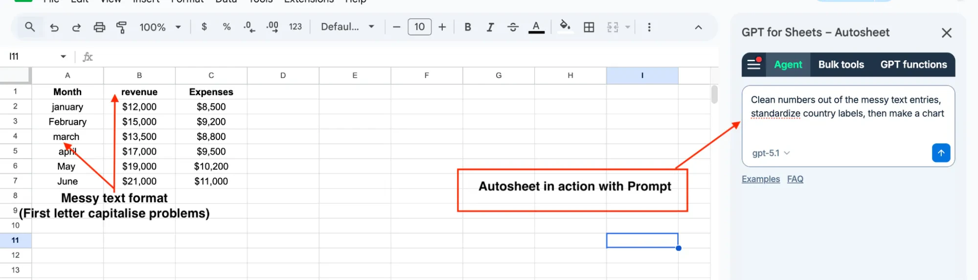Increase font size with plus button
This screenshot has height=280, width=978.
[x=442, y=27]
